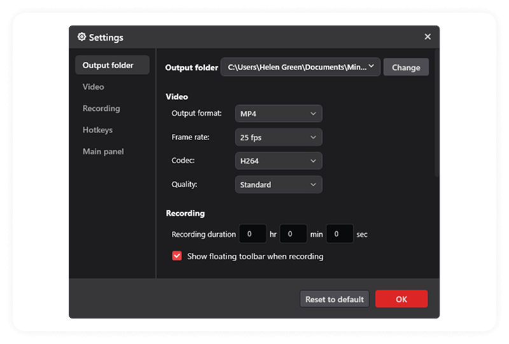
Task: Click the Settings gear icon in title bar
Action: (x=81, y=37)
